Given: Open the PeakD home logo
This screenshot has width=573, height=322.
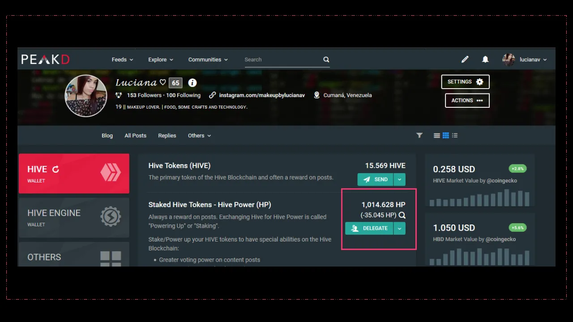Looking at the screenshot, I should [x=45, y=59].
